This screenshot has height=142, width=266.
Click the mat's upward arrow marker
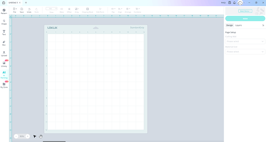[x=96, y=28]
